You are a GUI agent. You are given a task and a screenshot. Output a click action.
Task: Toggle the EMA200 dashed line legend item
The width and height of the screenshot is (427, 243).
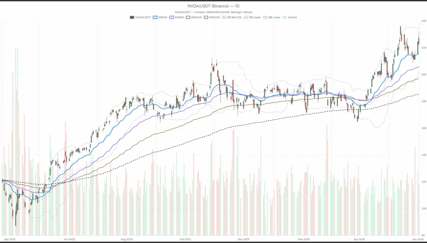(212, 17)
